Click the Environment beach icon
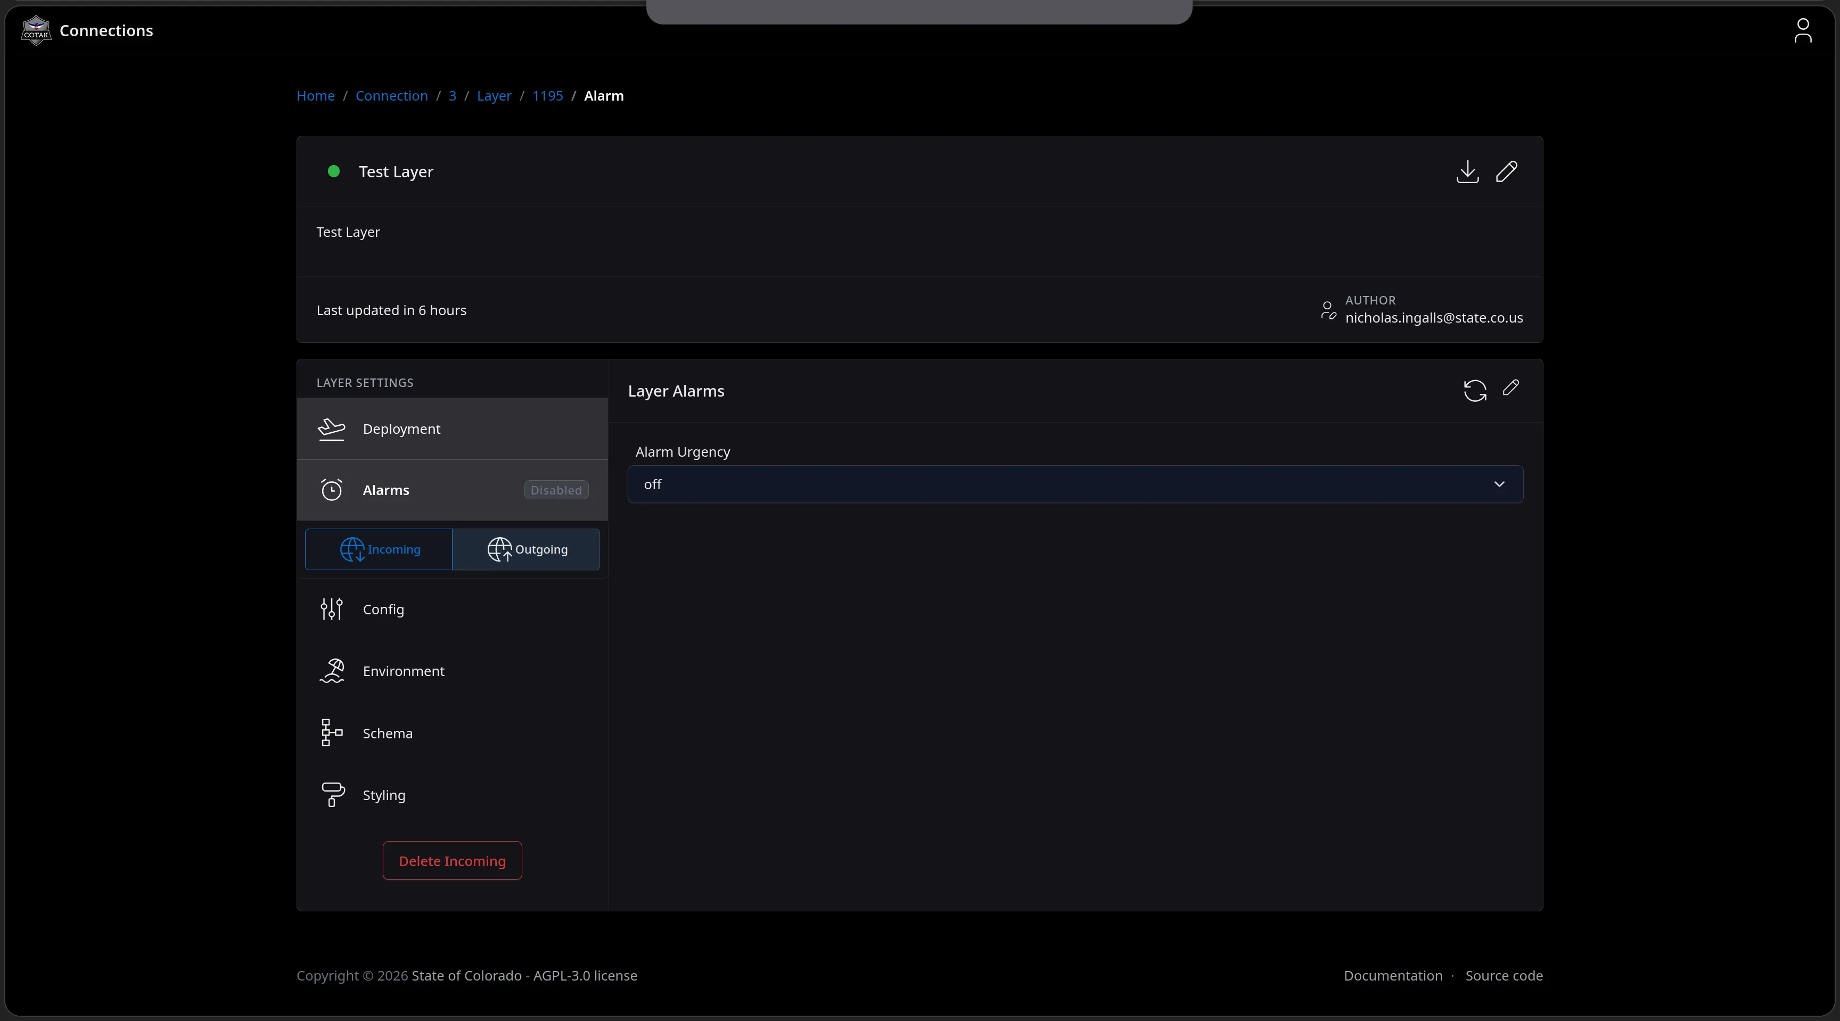The image size is (1840, 1021). (x=332, y=671)
